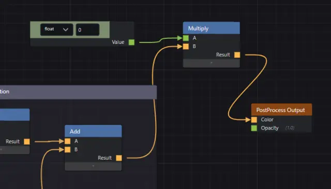This screenshot has height=189, width=331.
Task: Click the Add node's A input pin
Action: pyautogui.click(x=68, y=141)
